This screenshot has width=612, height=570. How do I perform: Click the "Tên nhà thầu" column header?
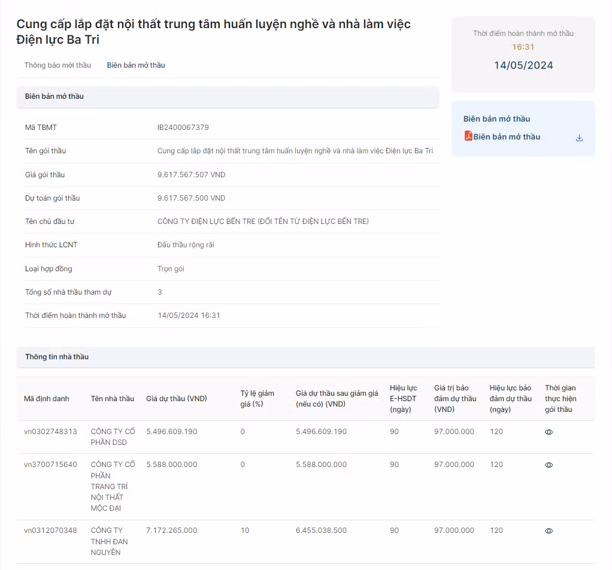point(113,399)
